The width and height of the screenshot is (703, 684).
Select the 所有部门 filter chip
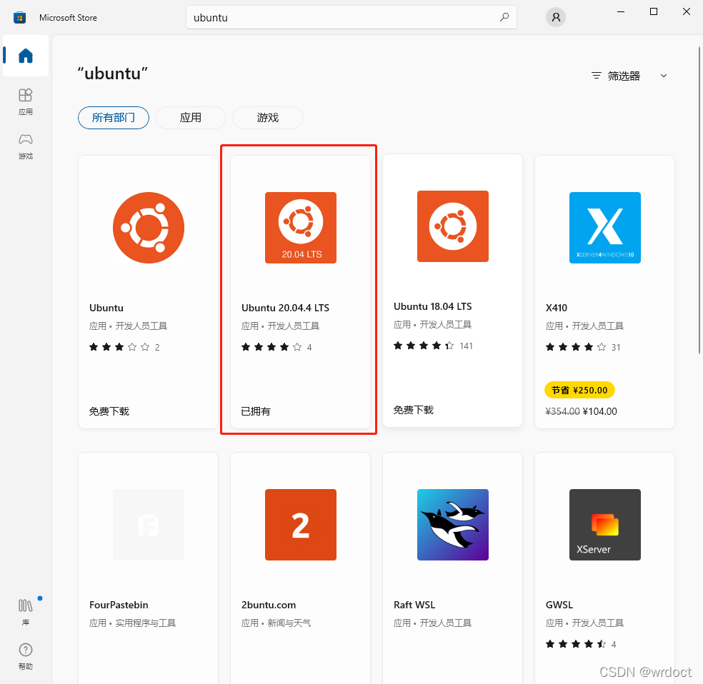(113, 119)
